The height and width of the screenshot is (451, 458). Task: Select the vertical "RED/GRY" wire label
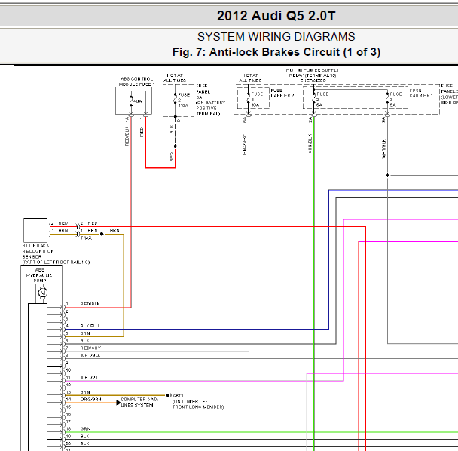coord(244,145)
